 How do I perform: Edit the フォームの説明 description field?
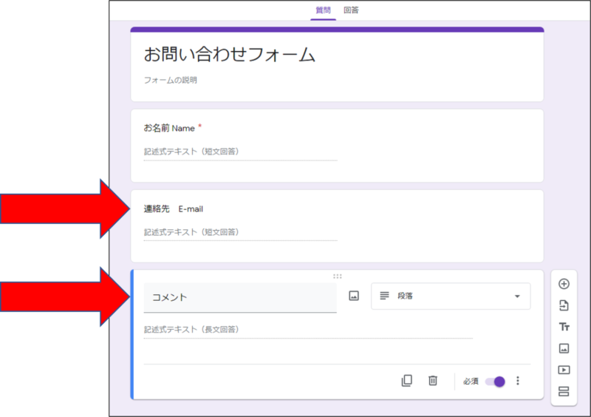click(171, 80)
